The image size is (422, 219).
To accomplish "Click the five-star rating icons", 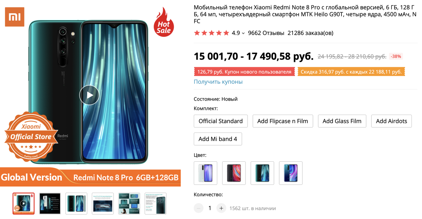I will click(x=211, y=33).
